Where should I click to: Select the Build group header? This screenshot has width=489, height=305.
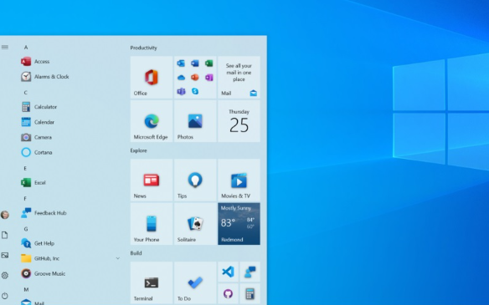136,253
